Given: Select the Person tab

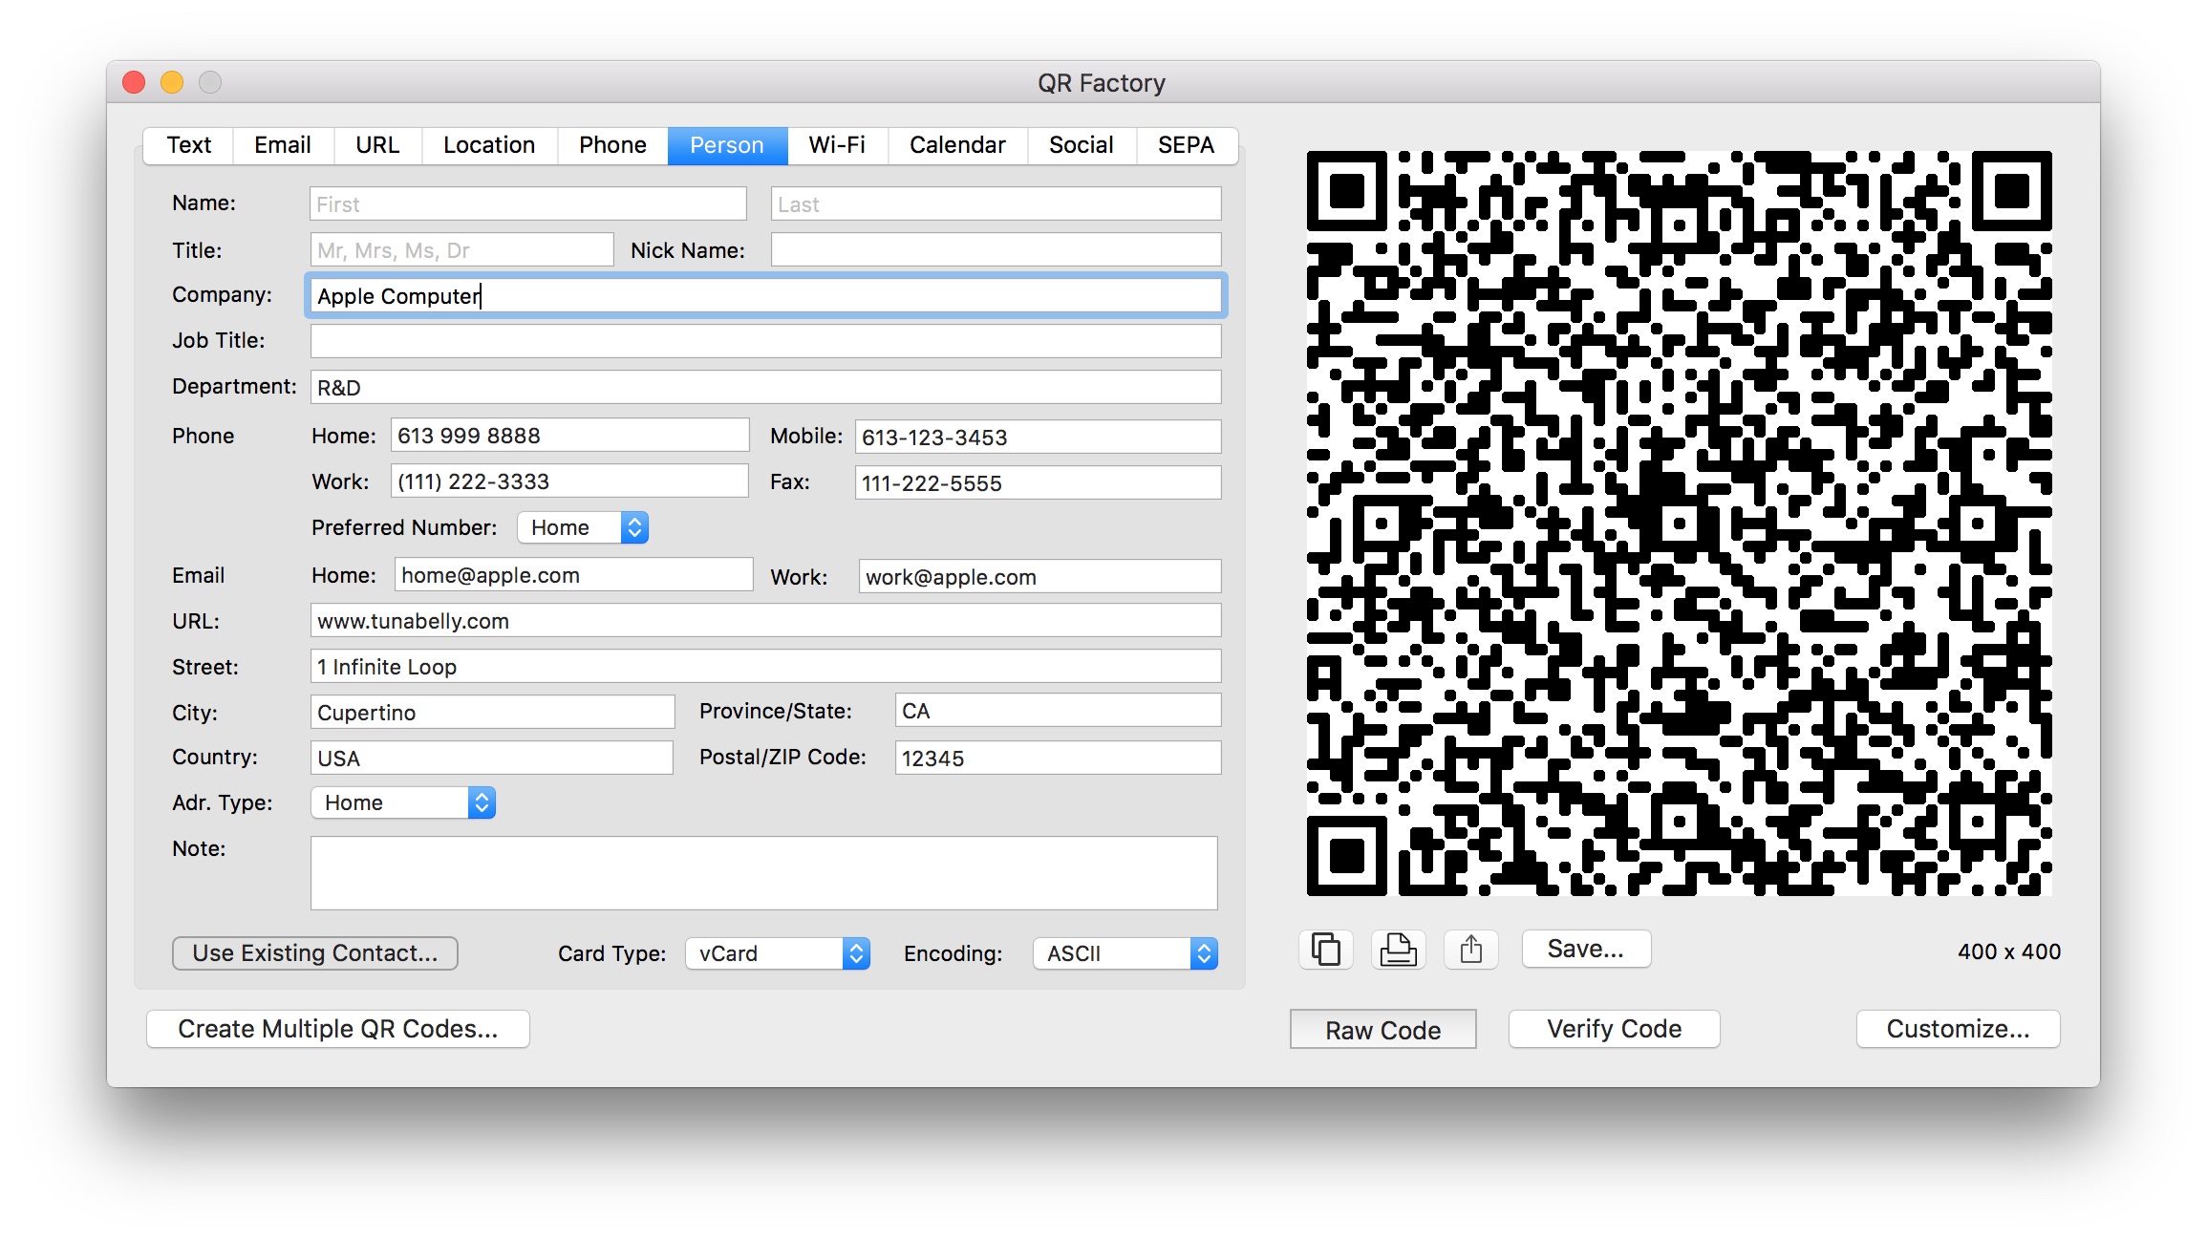Looking at the screenshot, I should tap(727, 145).
